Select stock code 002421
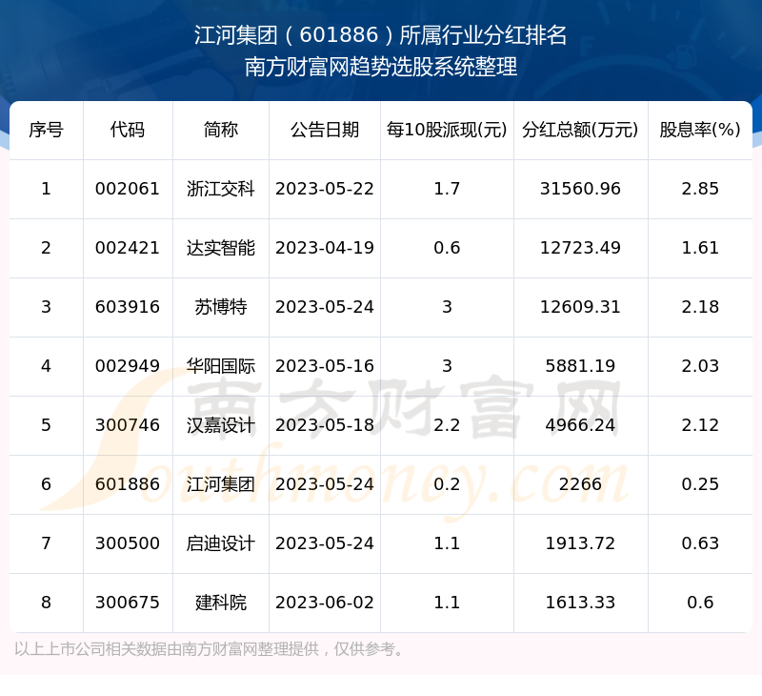This screenshot has width=762, height=696. pos(128,248)
